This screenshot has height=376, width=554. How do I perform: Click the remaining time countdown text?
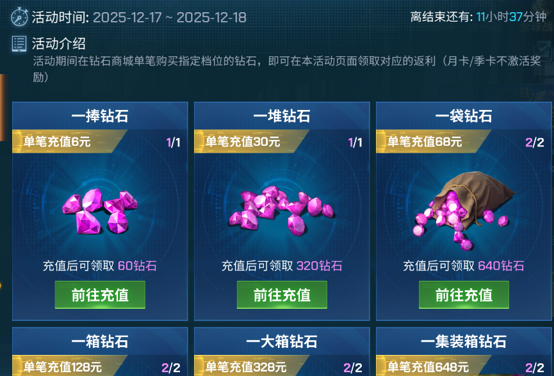point(478,17)
